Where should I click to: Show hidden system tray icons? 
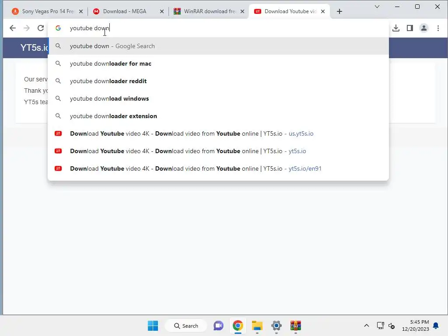[x=367, y=325]
